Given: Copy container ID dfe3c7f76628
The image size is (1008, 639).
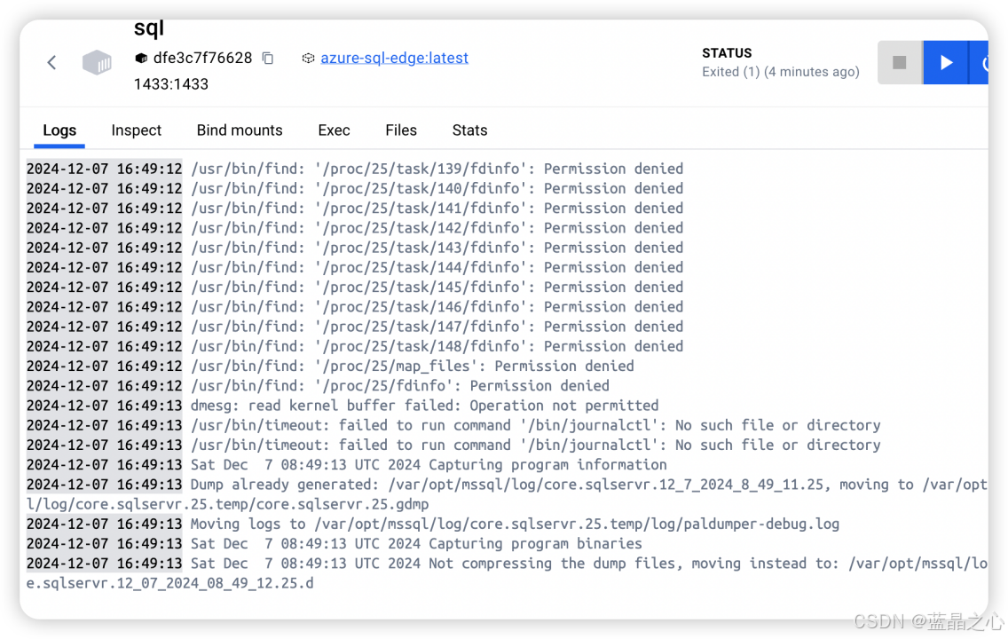Looking at the screenshot, I should point(268,59).
